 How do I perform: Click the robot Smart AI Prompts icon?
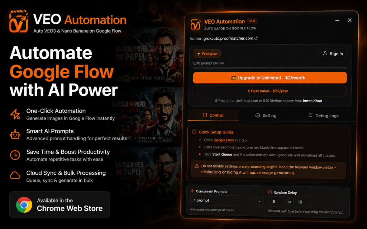tap(15, 135)
